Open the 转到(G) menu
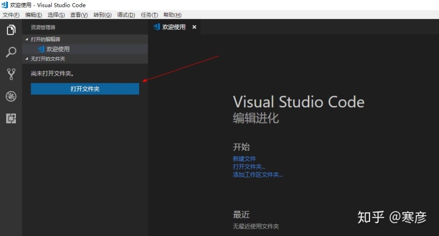 [x=102, y=15]
